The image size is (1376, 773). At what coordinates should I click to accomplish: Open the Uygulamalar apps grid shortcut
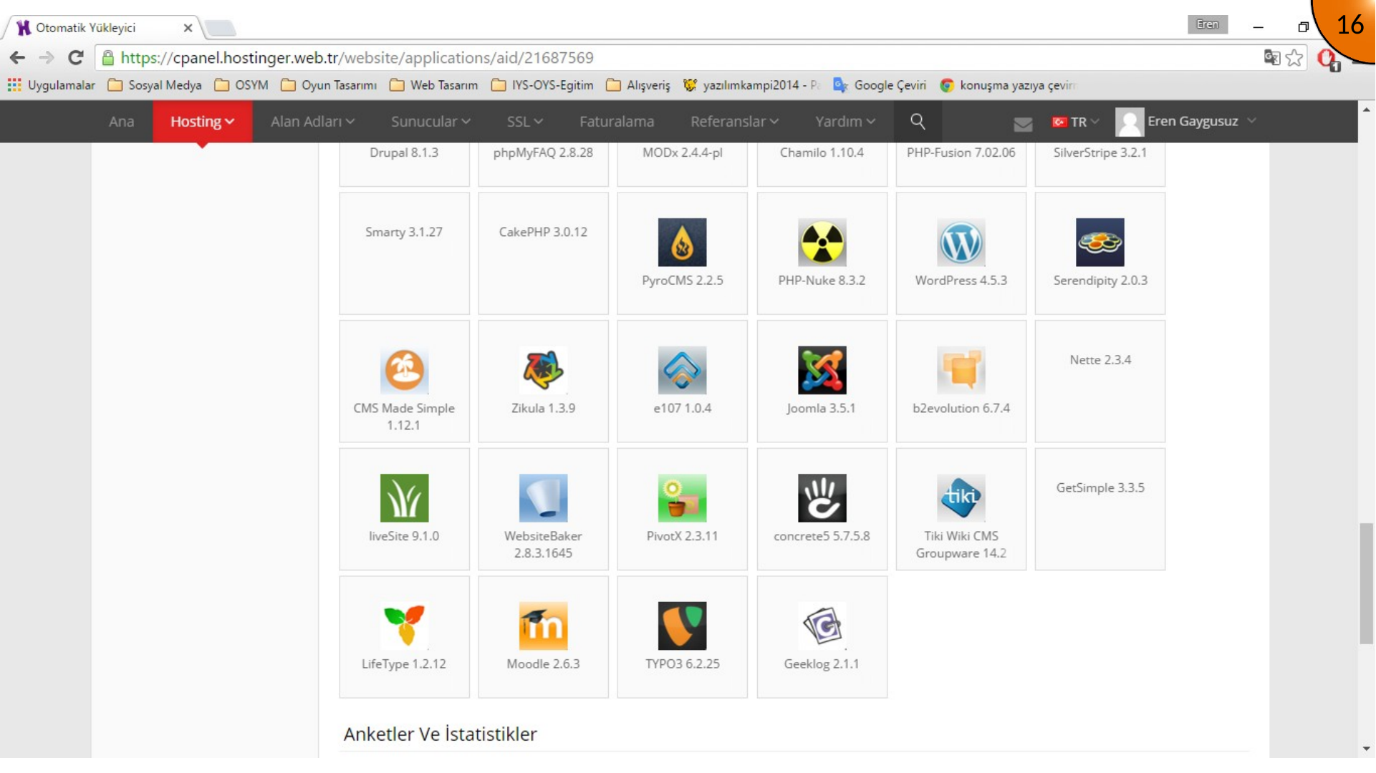coord(51,85)
